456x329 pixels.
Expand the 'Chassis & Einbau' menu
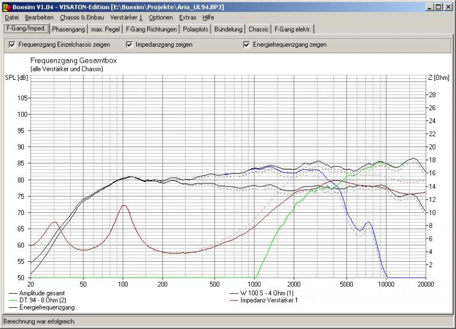coord(82,17)
